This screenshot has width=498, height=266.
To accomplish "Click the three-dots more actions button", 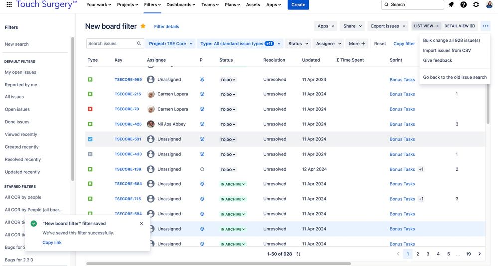I will 485,26.
